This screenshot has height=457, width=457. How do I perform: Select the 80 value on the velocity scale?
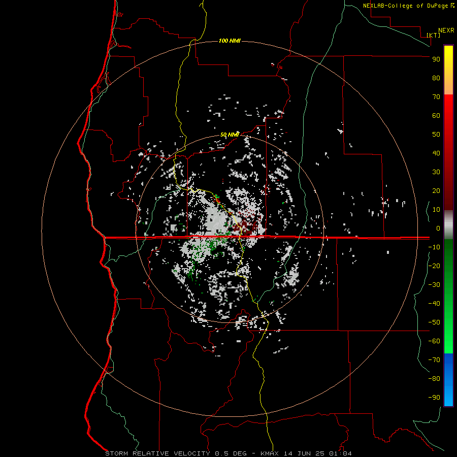click(x=436, y=78)
